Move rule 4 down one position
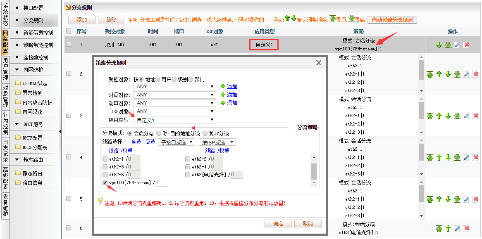Image resolution: width=482 pixels, height=239 pixels. (448, 157)
